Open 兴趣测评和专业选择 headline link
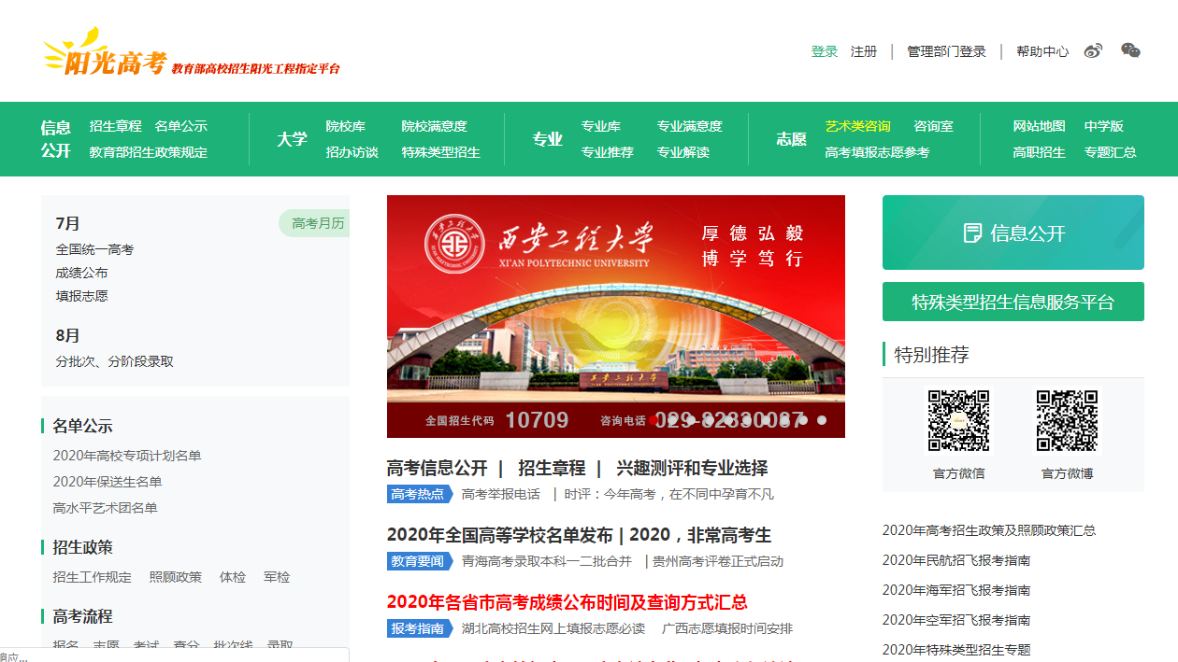Screen dimensions: 1178x662 click(692, 468)
